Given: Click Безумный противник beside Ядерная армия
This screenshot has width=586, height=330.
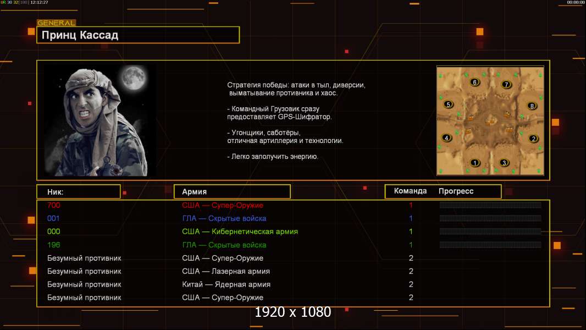Looking at the screenshot, I should click(84, 284).
